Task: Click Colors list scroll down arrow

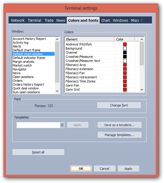Action: pos(142,90)
